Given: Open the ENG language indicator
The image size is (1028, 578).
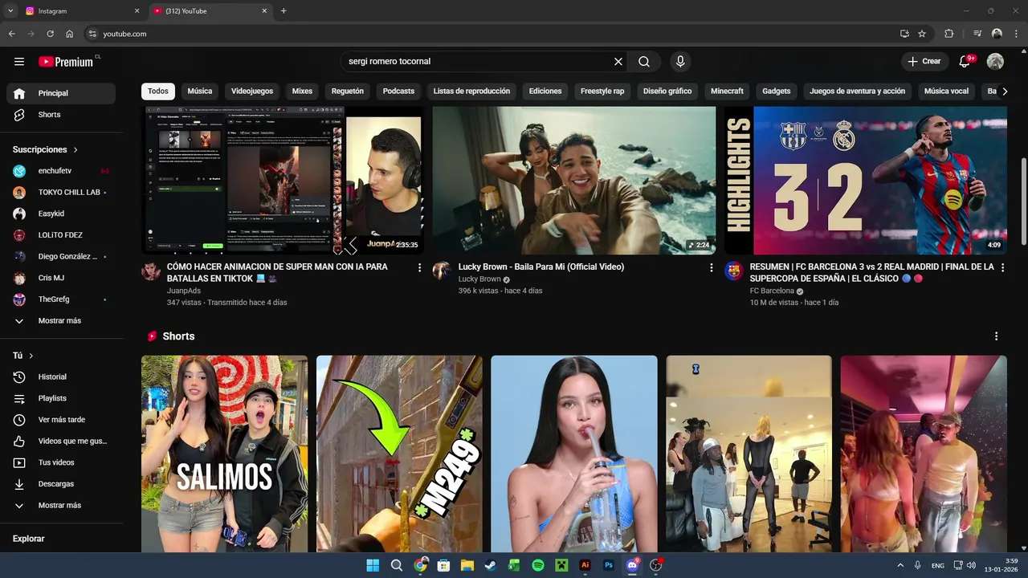Looking at the screenshot, I should point(938,565).
